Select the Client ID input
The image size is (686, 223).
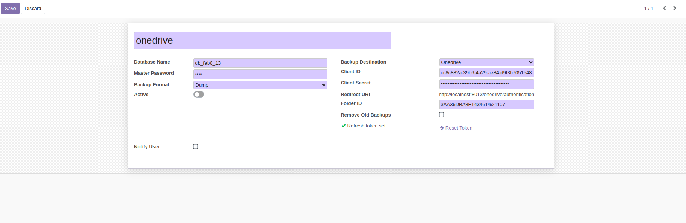tap(486, 72)
